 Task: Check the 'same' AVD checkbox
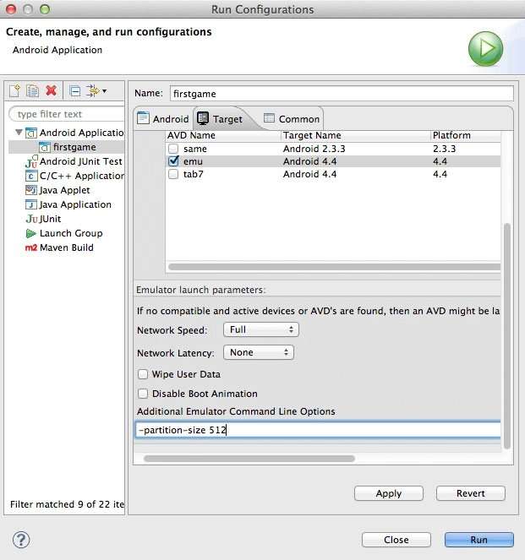(173, 149)
